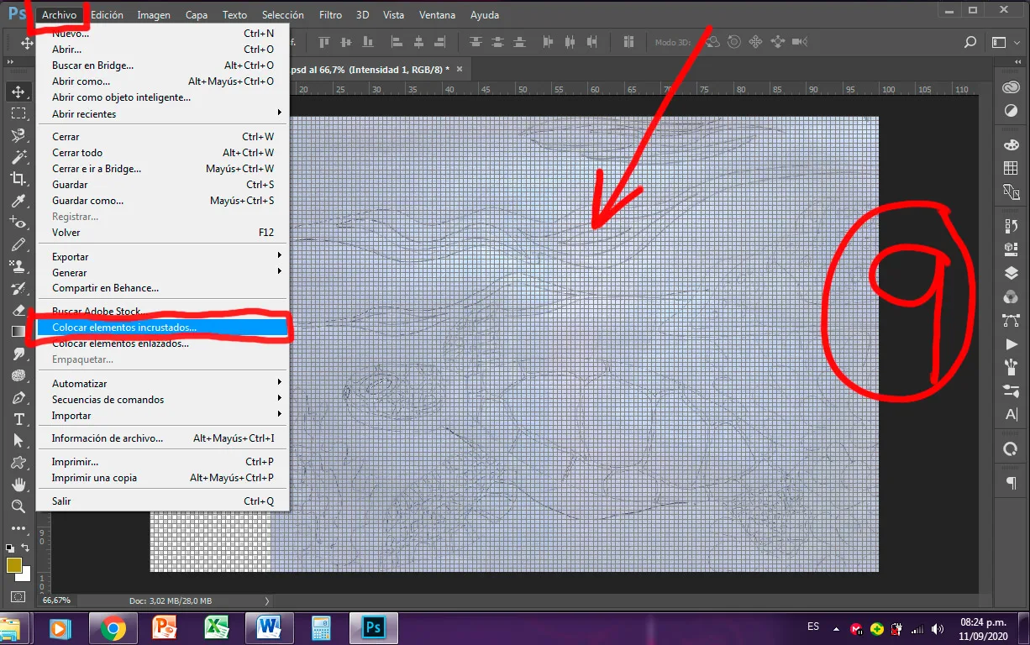Open the Color palette panel icon
Screen dimensions: 1030x645
(x=1011, y=145)
